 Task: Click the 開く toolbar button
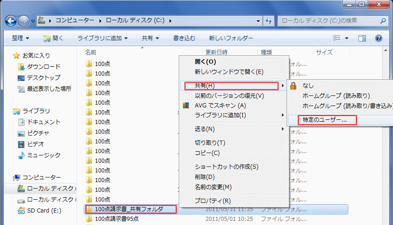point(53,38)
